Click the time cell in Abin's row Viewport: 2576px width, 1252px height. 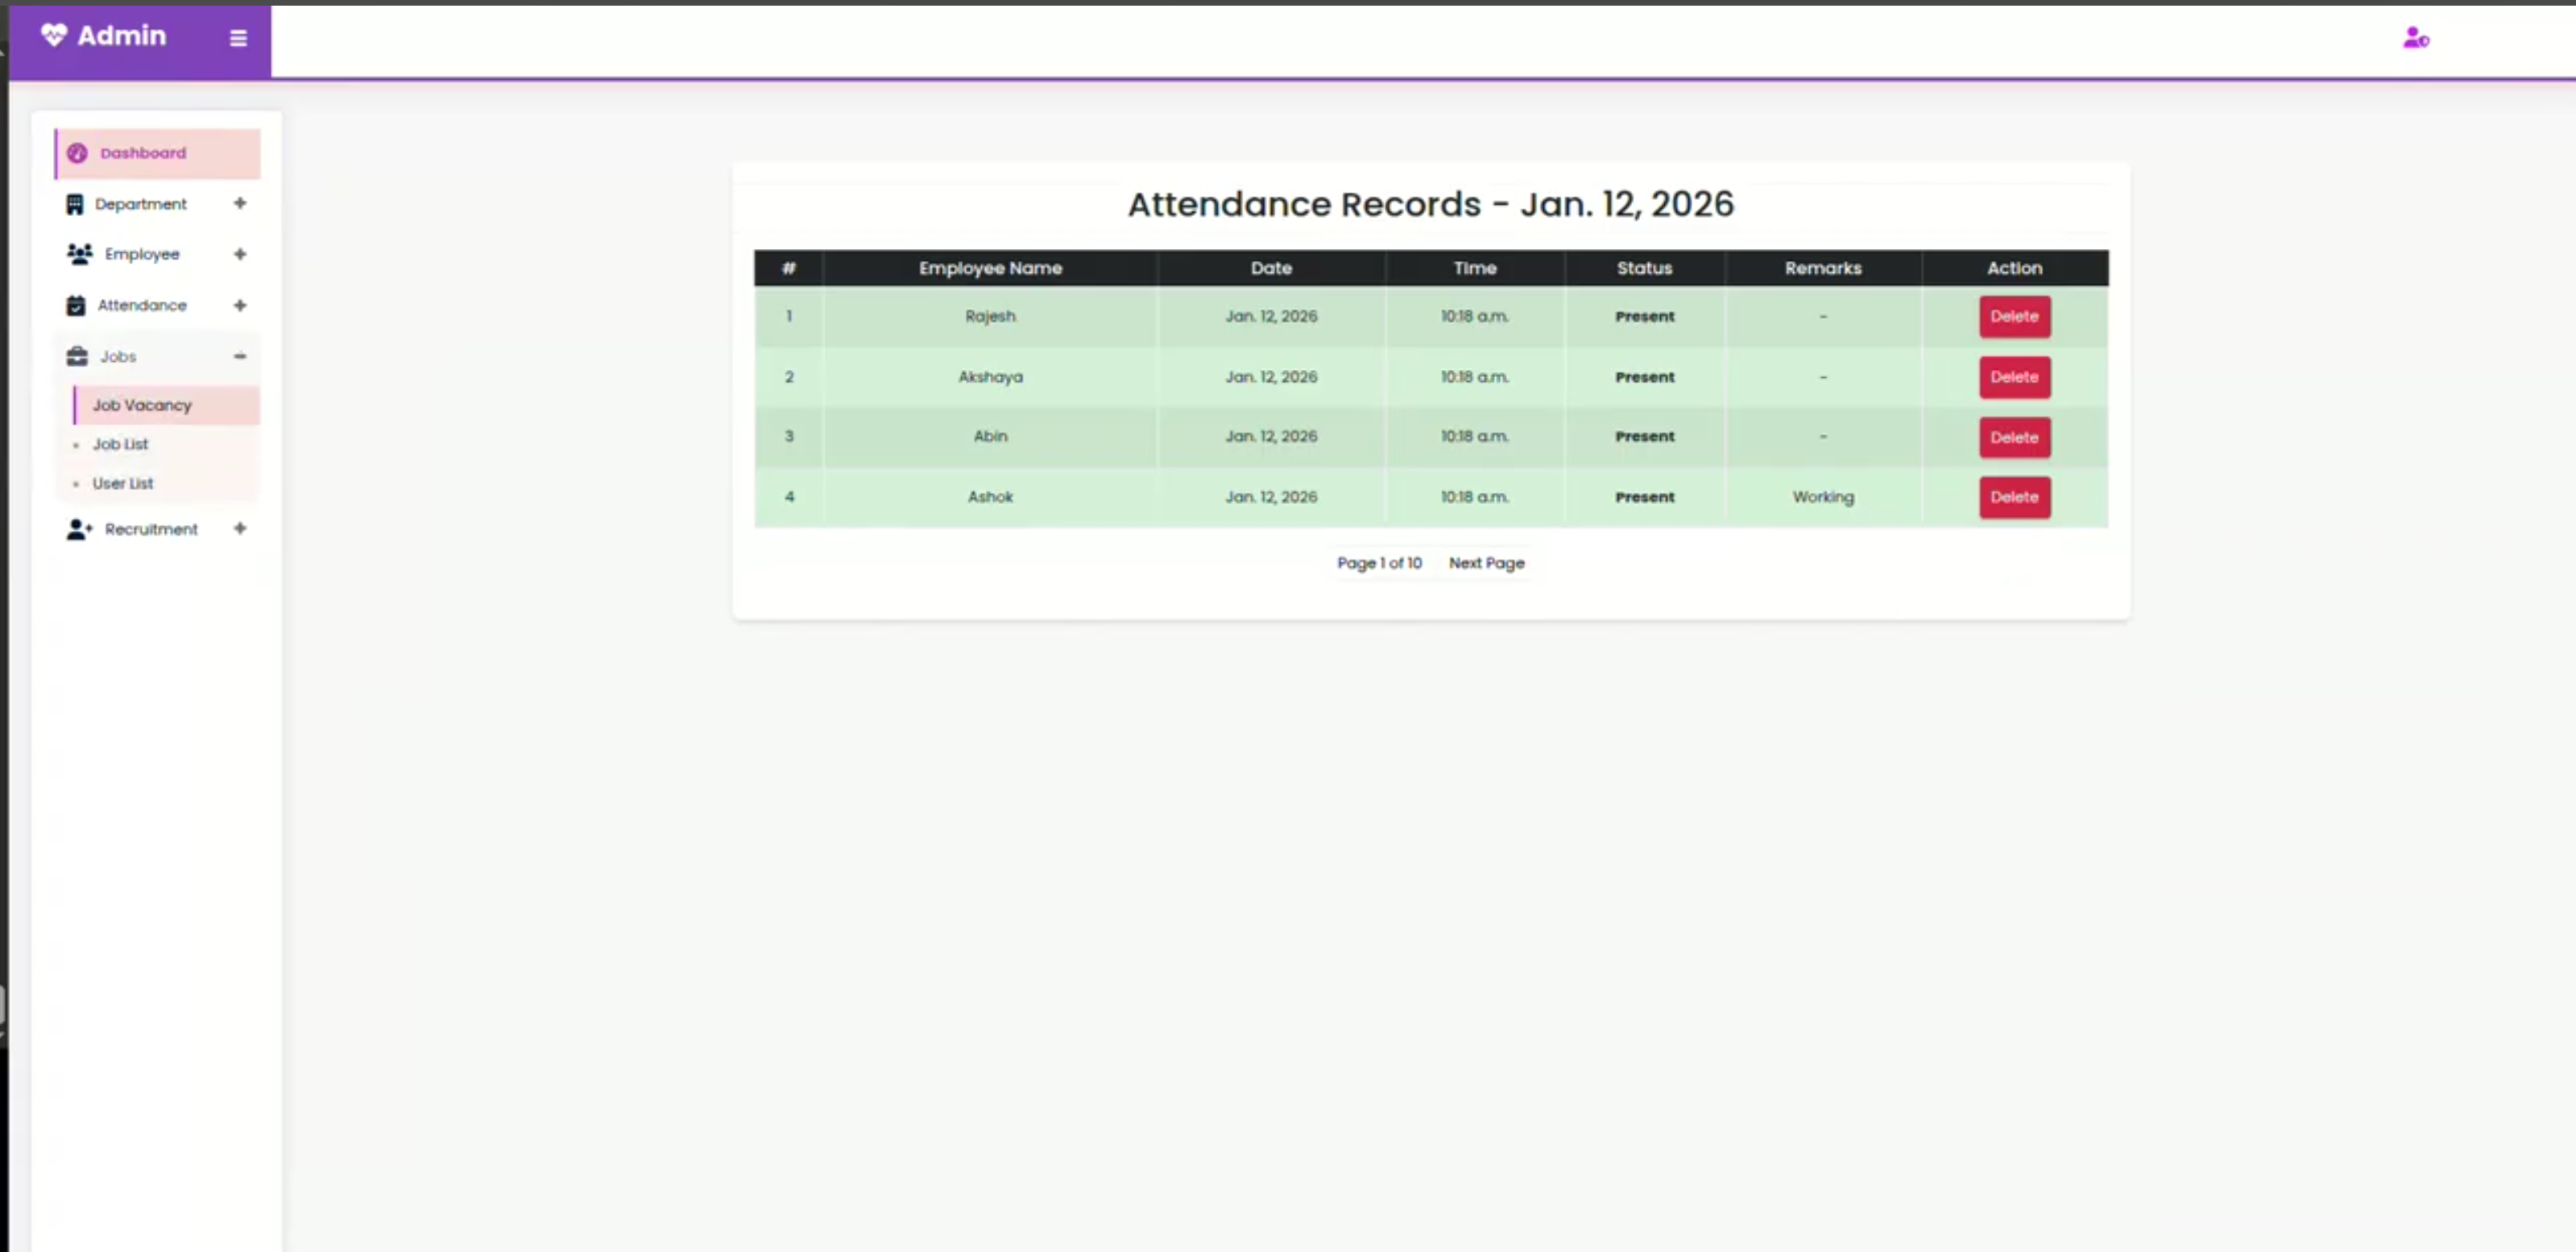pos(1475,436)
